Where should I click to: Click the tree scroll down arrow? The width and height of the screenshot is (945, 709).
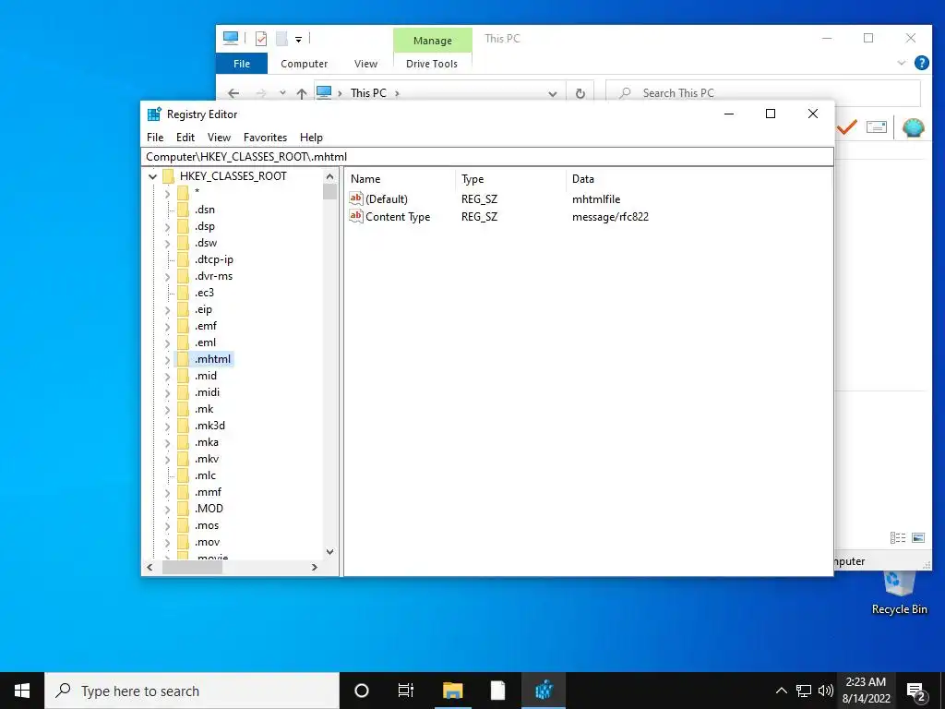pyautogui.click(x=329, y=552)
